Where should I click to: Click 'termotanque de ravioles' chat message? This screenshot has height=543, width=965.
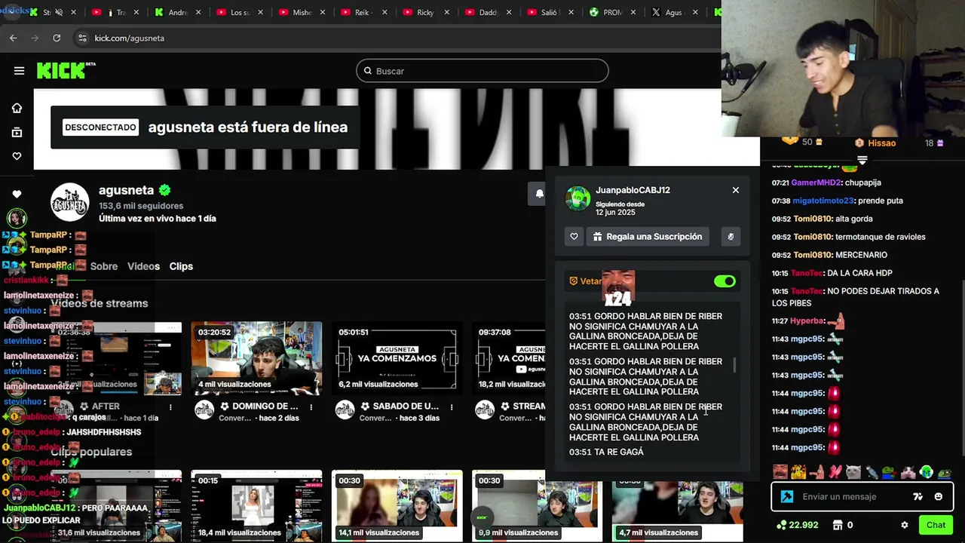pyautogui.click(x=881, y=237)
